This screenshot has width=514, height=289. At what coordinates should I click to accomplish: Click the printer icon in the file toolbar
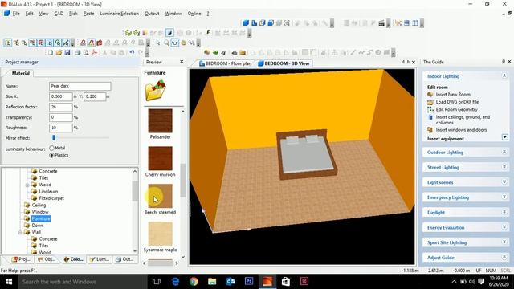[77, 52]
